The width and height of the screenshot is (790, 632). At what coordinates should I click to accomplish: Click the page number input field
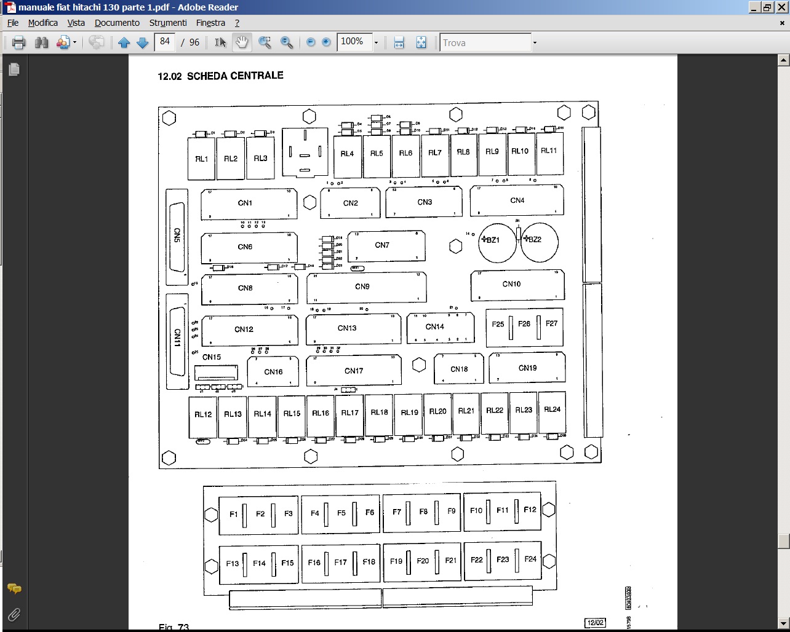click(164, 42)
